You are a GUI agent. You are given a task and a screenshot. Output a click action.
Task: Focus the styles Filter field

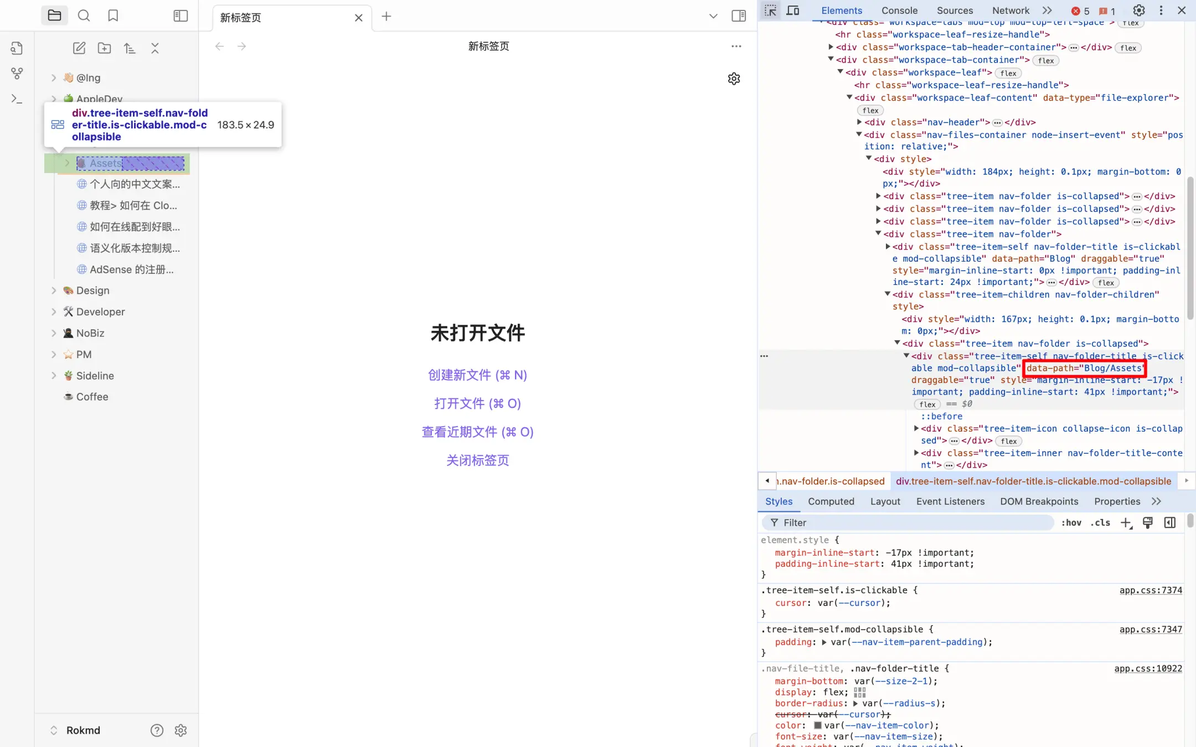[x=908, y=523]
